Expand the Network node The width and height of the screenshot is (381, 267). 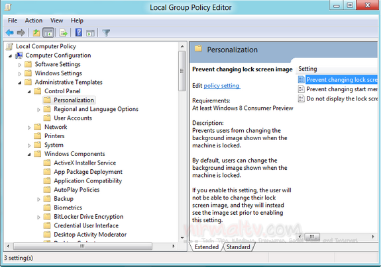coord(29,128)
